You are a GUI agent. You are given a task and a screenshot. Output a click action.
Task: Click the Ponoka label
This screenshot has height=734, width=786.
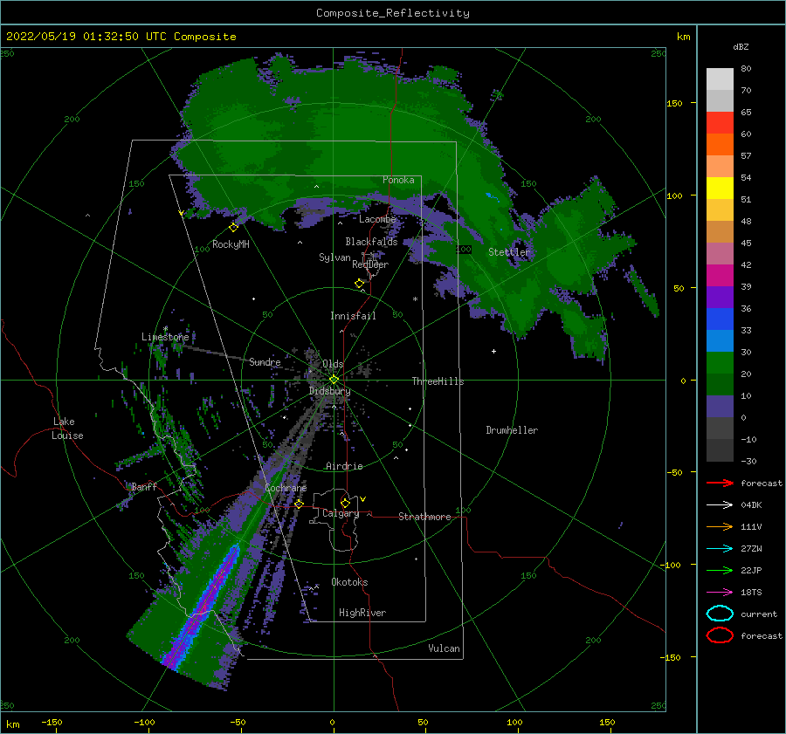pos(398,180)
